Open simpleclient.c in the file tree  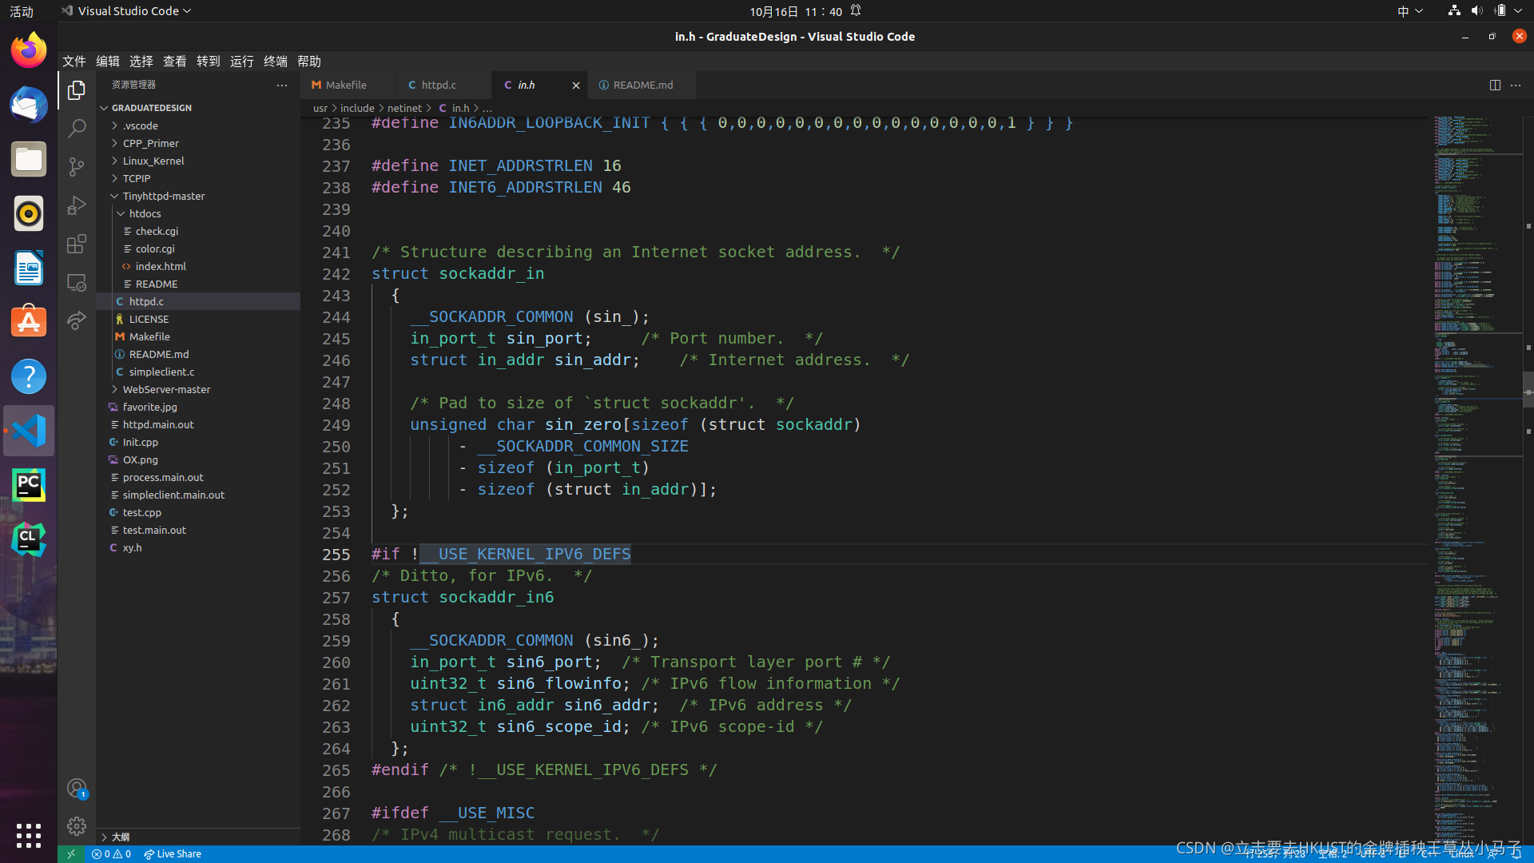pyautogui.click(x=161, y=372)
